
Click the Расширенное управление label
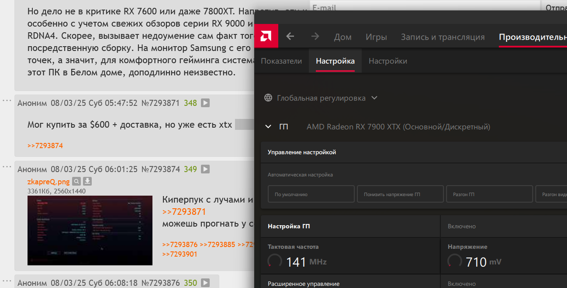(304, 284)
